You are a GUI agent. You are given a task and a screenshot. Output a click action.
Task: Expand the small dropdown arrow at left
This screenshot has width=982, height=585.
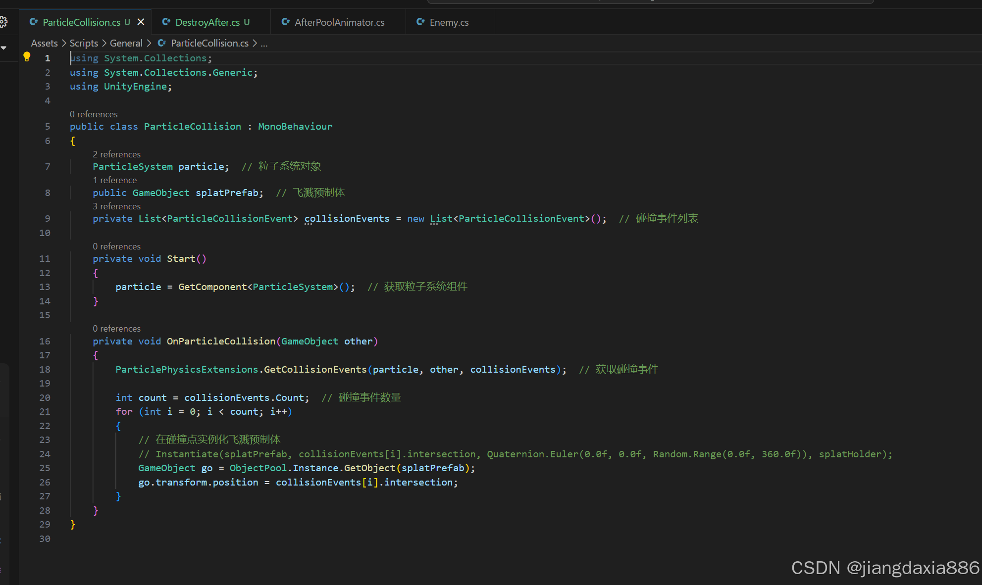click(x=3, y=48)
